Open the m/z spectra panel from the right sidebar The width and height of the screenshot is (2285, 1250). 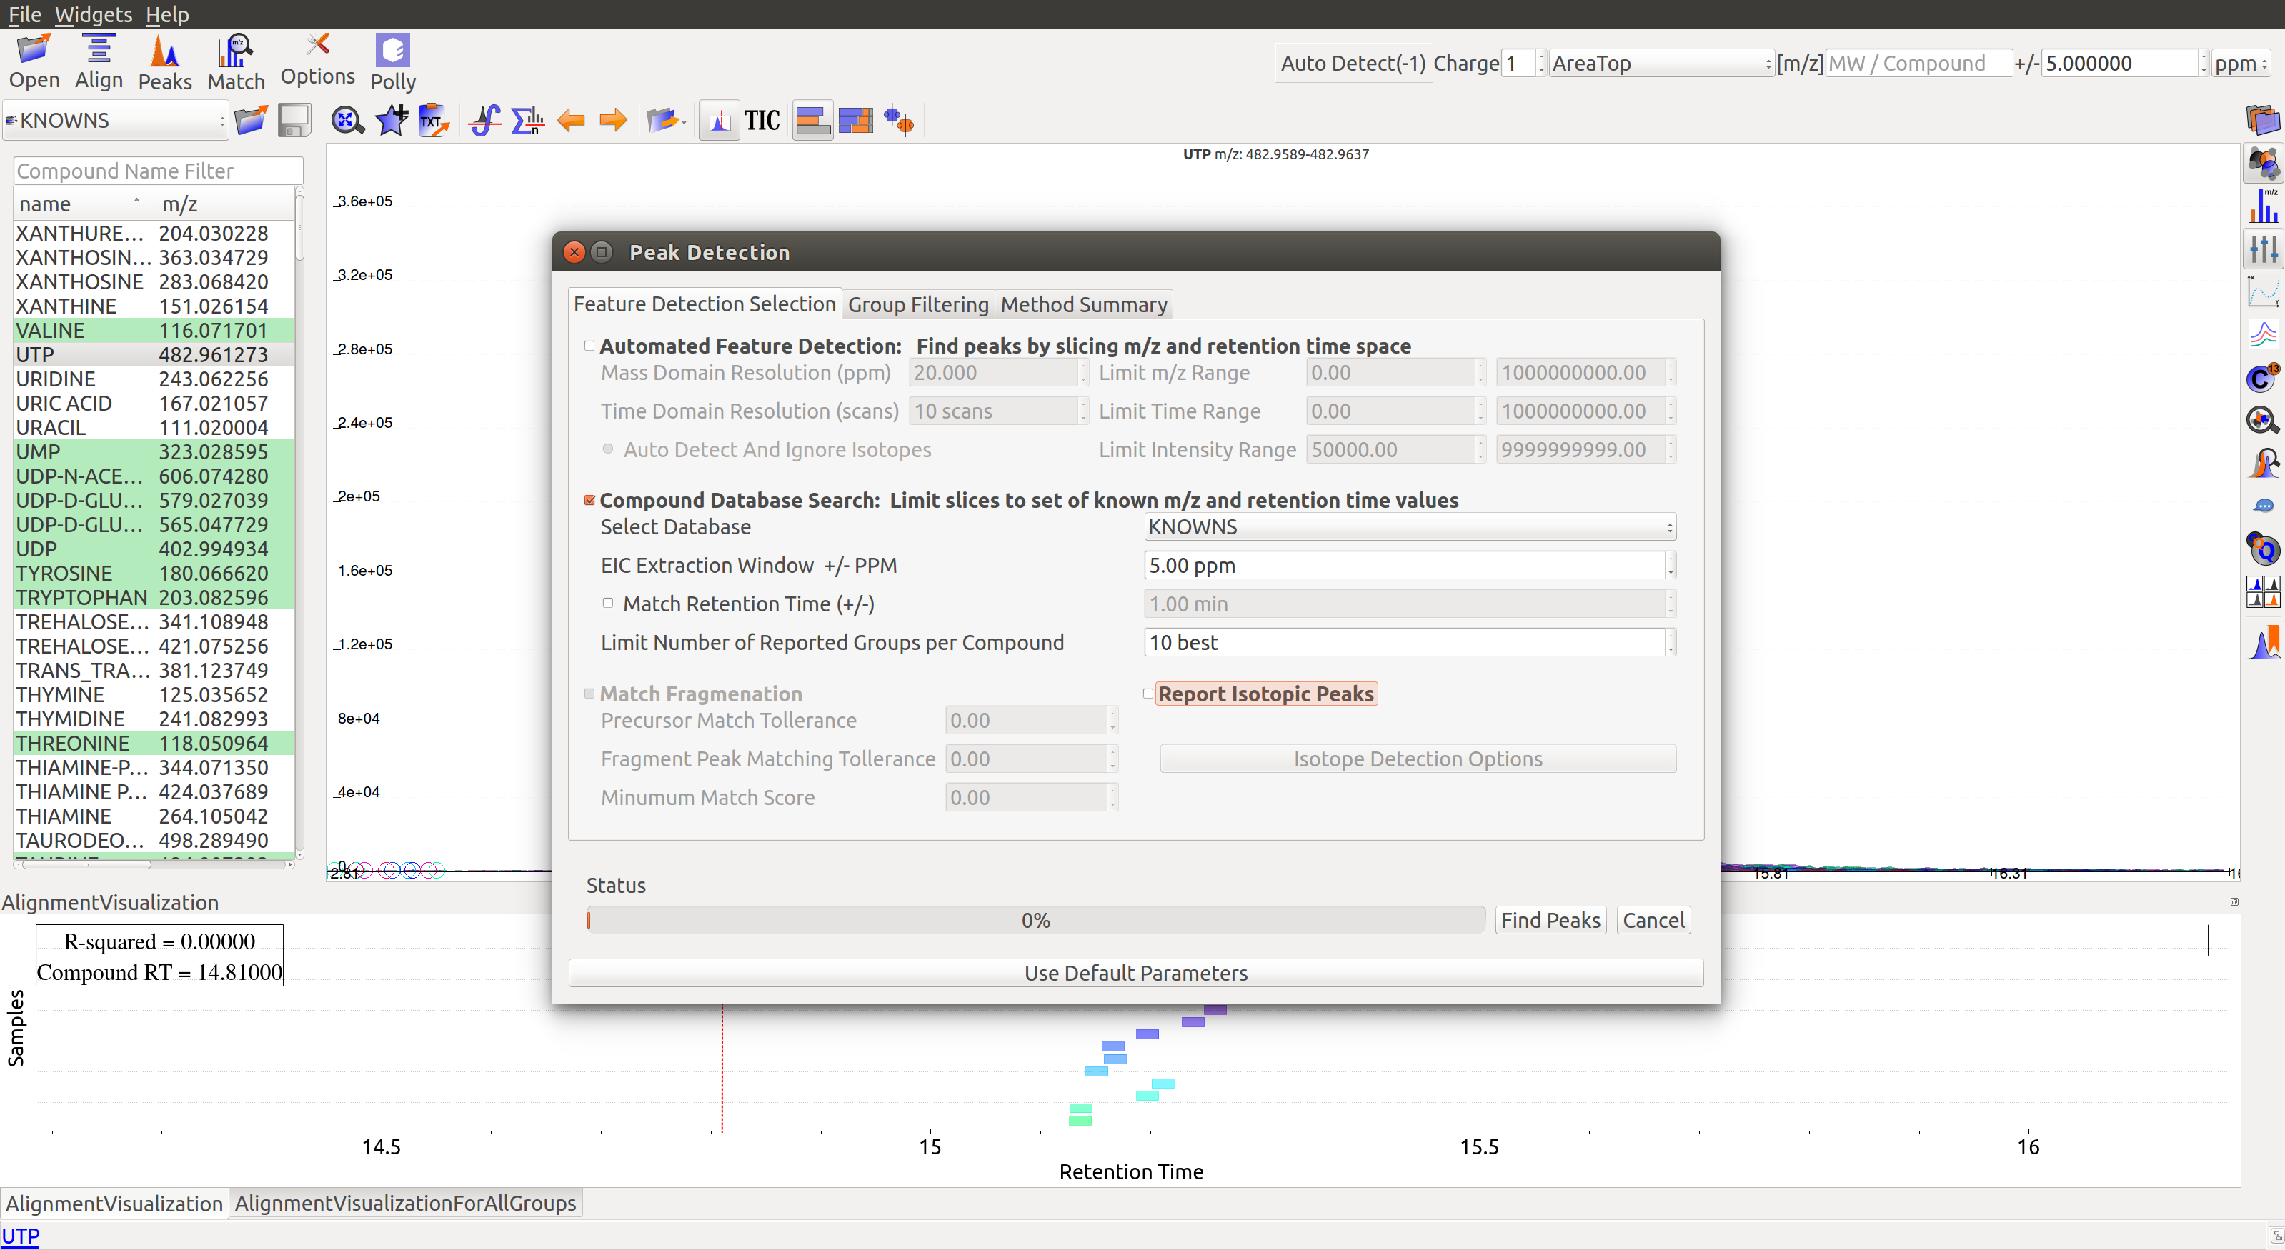point(2264,206)
